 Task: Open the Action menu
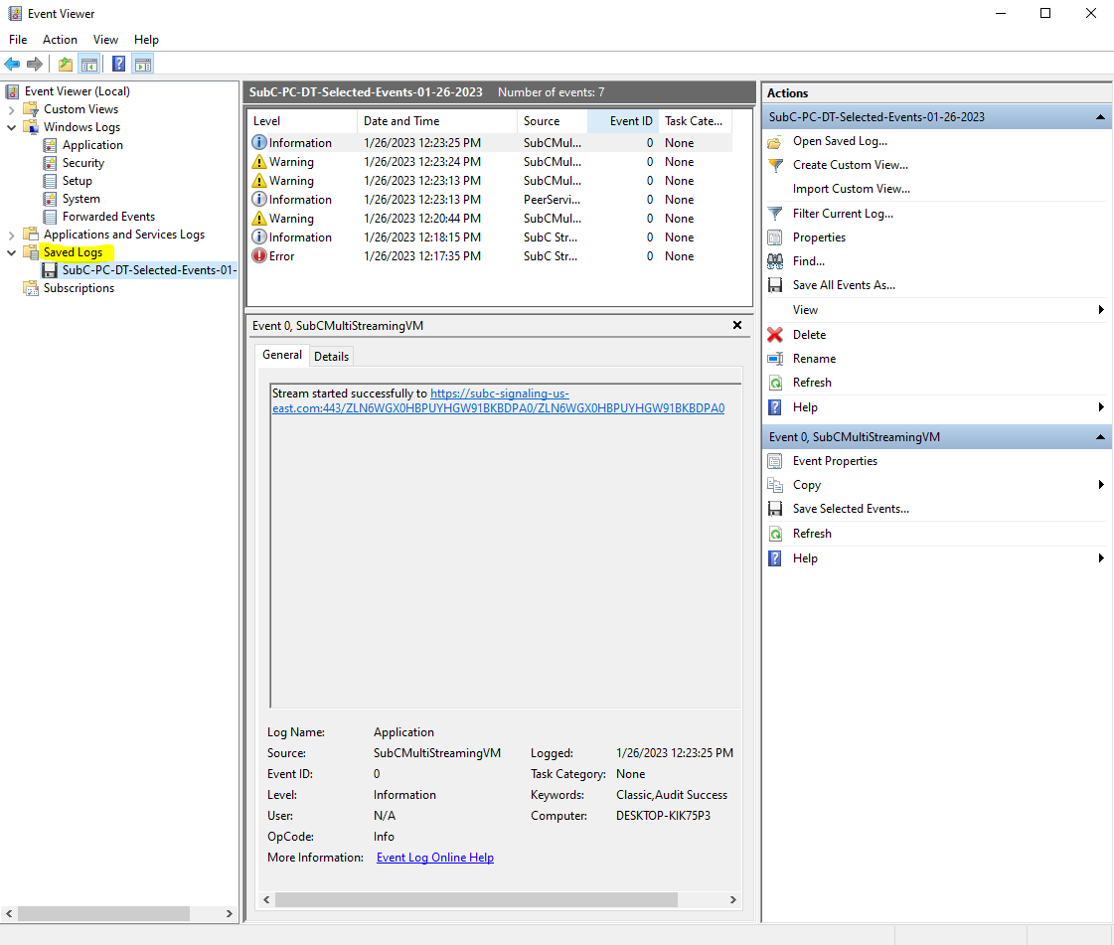[60, 40]
